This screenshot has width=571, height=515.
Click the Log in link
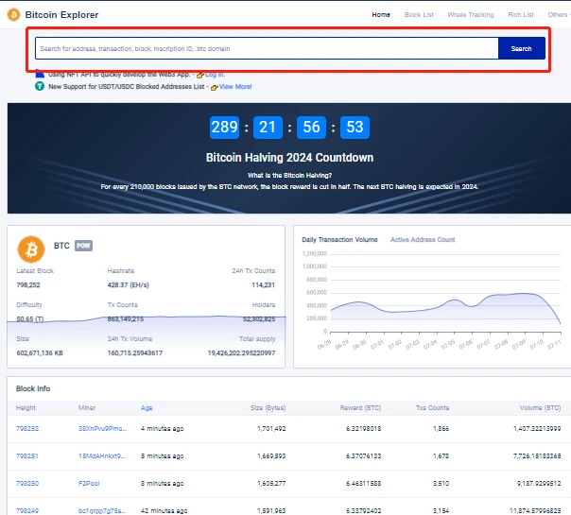pos(215,74)
